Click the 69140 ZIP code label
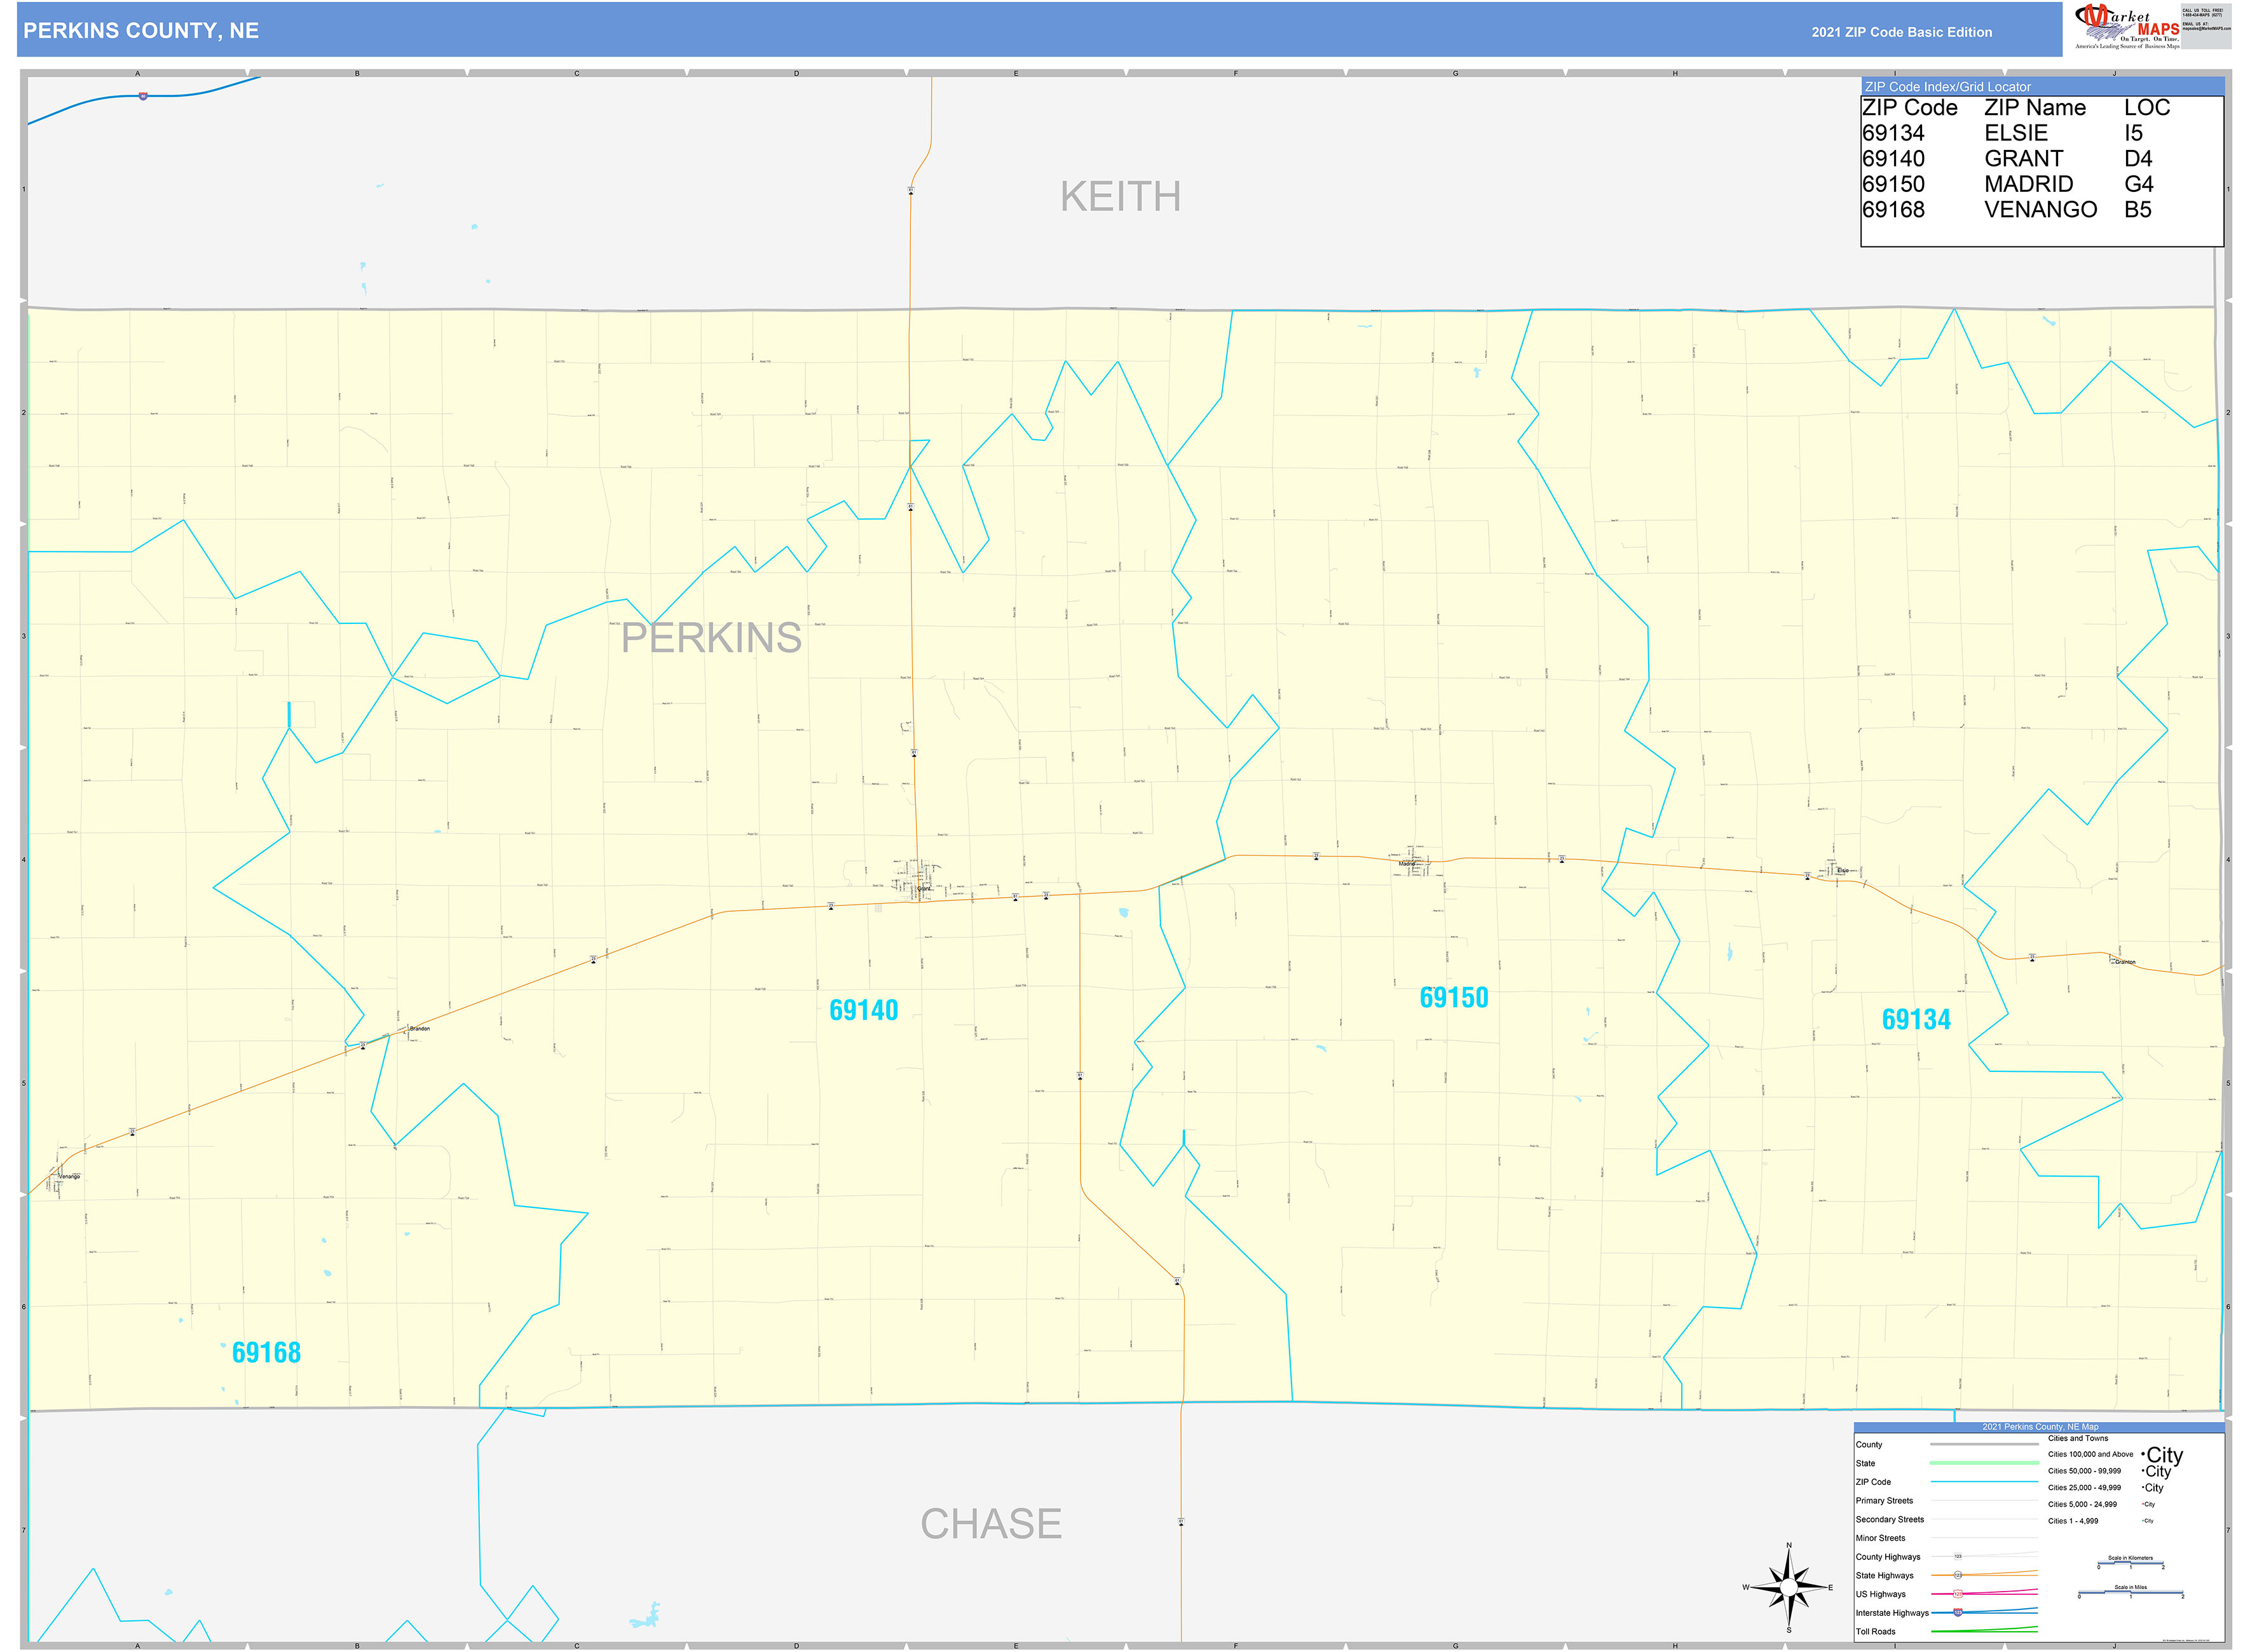Viewport: 2243px width, 1652px height. coord(863,1011)
